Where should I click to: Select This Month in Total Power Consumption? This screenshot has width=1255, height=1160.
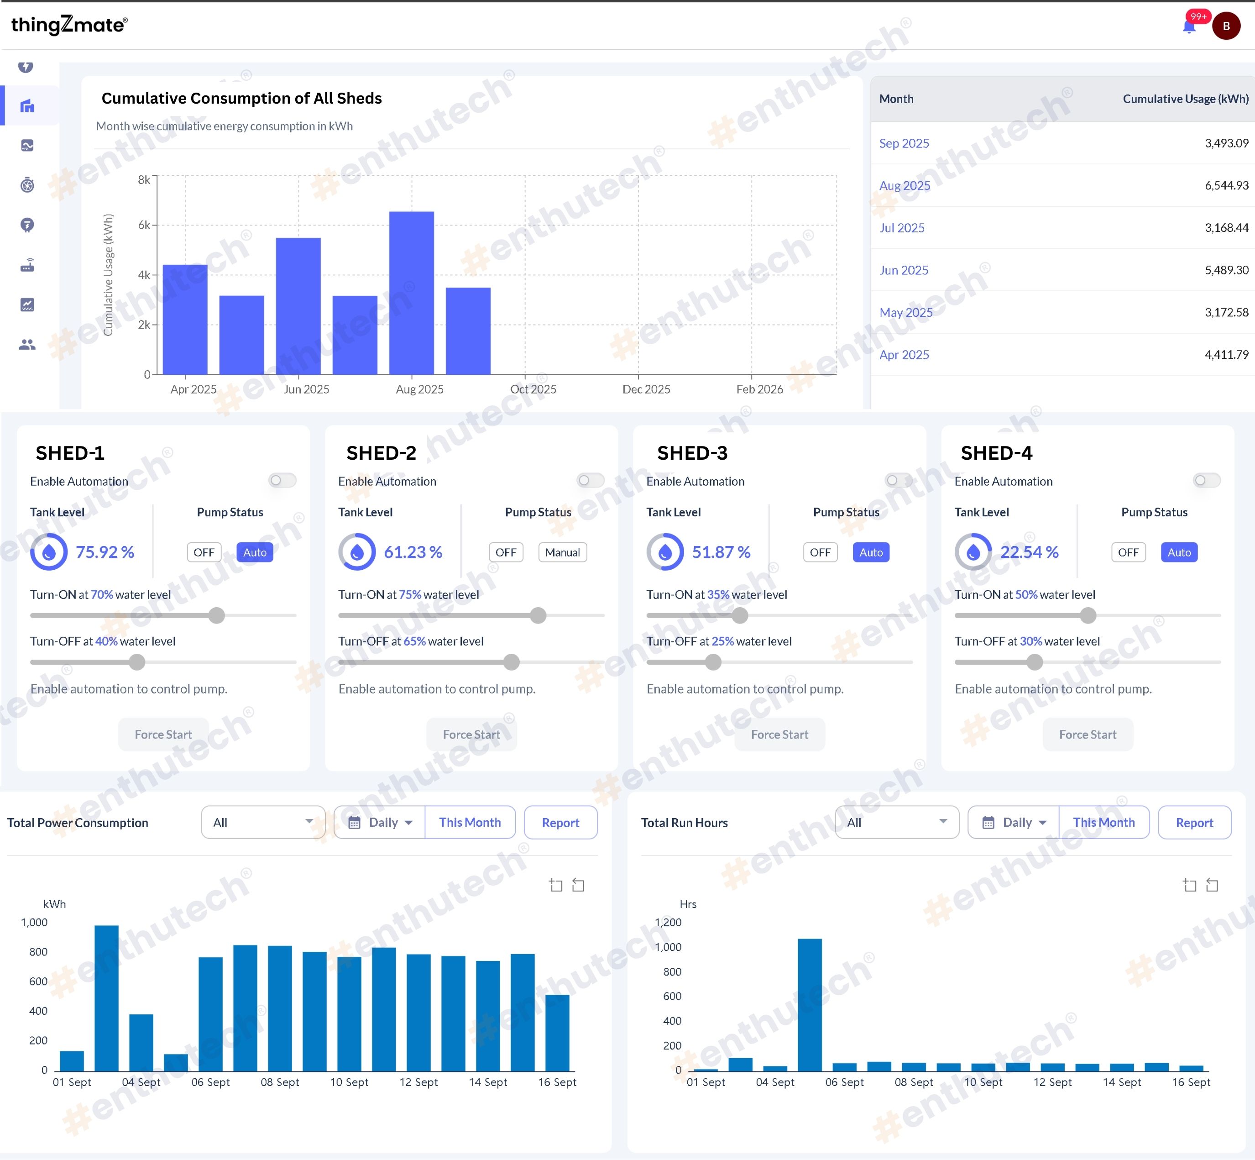[469, 822]
